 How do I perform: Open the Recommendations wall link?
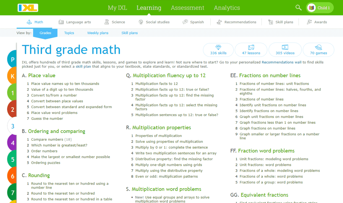coord(281,62)
